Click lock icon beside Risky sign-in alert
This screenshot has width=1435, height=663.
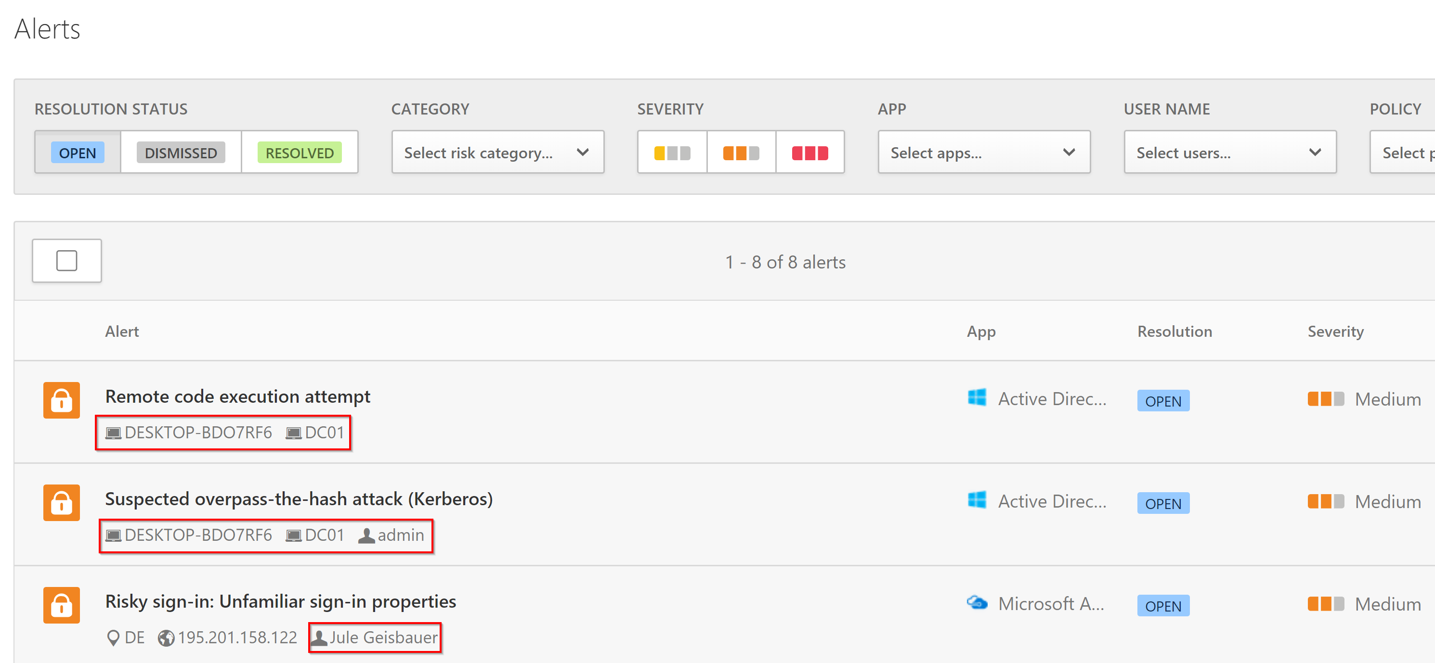click(61, 605)
